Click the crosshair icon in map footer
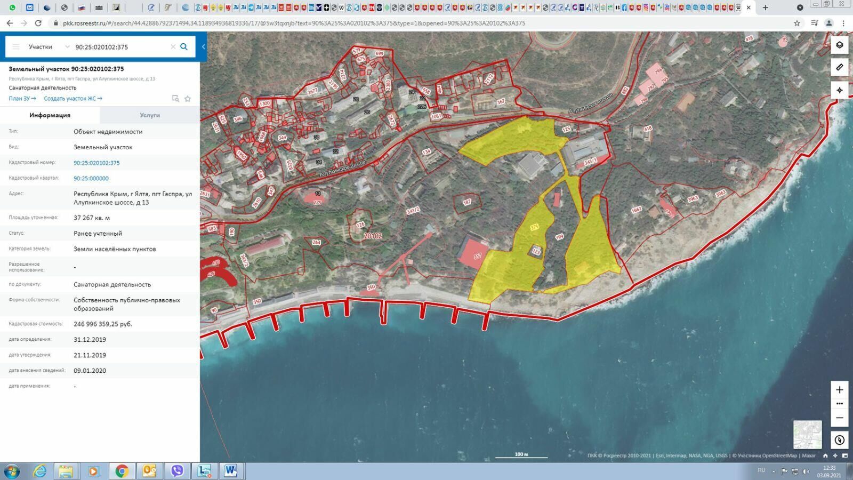 click(835, 455)
